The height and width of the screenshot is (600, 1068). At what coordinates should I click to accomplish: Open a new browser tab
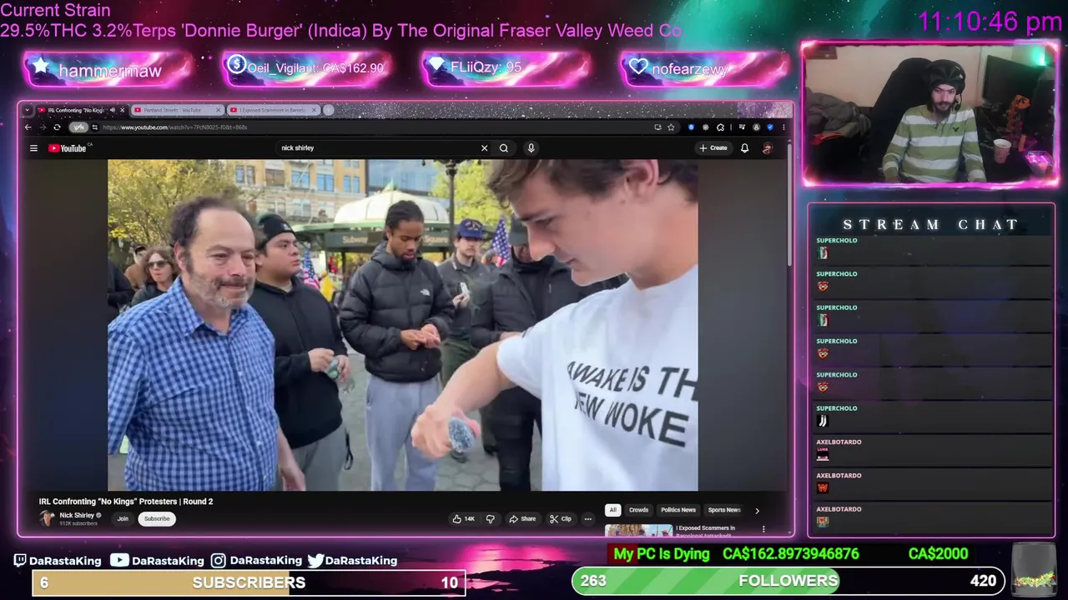point(329,110)
